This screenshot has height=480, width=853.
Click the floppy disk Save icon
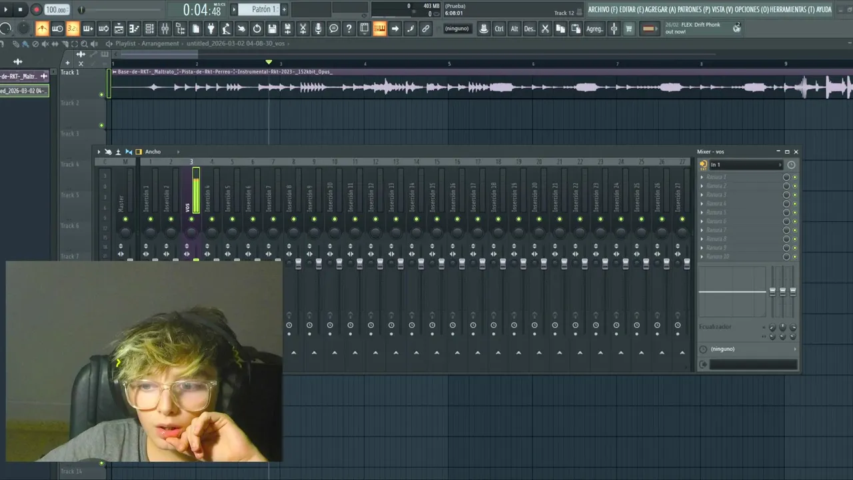[272, 29]
